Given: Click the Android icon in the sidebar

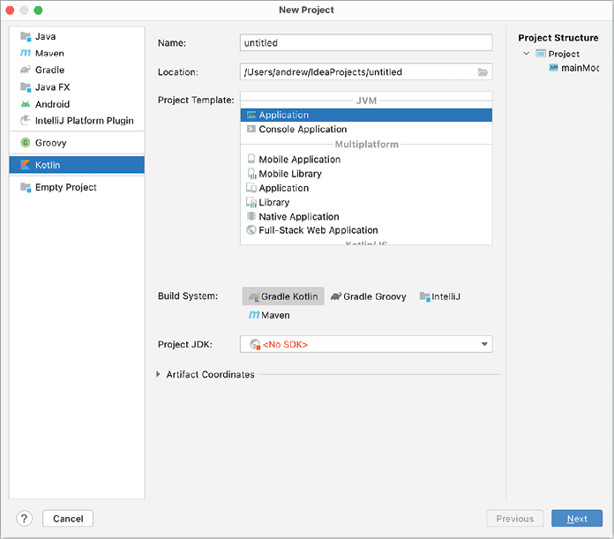Looking at the screenshot, I should tap(26, 104).
